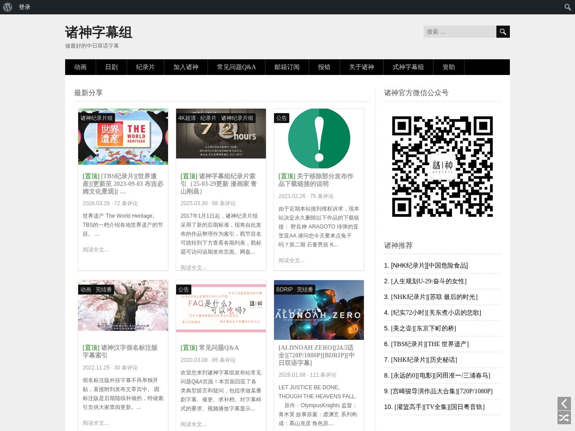This screenshot has width=575, height=431.
Task: Open the 常见问题Q&A navigation item
Action: tap(236, 67)
